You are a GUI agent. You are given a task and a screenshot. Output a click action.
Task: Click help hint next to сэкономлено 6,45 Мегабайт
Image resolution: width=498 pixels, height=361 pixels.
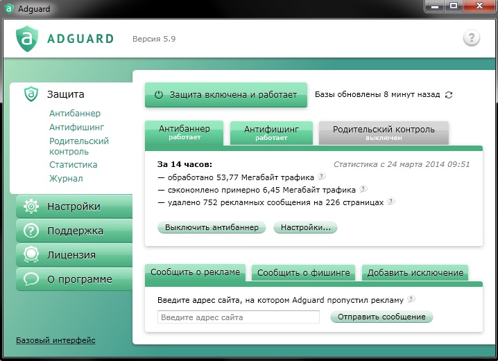click(x=363, y=188)
